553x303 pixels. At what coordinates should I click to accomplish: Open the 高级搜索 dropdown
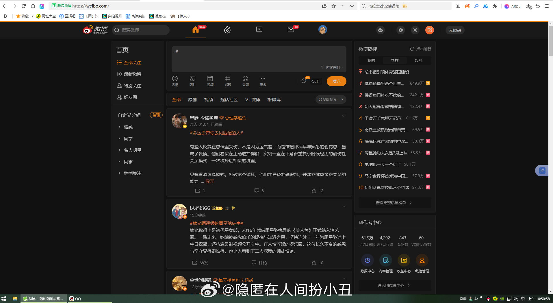coord(331,99)
